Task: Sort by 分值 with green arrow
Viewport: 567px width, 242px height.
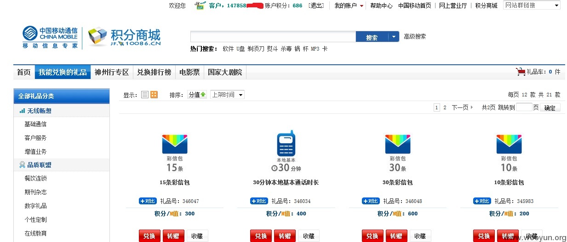Action: pyautogui.click(x=197, y=95)
